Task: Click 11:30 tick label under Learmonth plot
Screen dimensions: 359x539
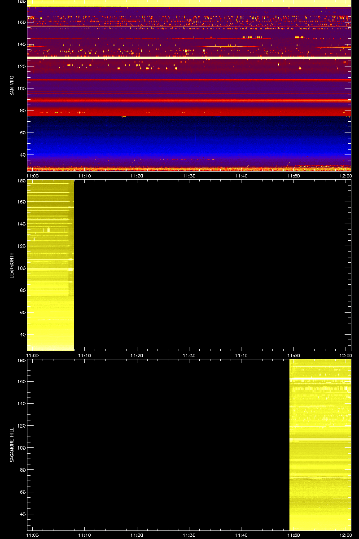Action: 189,356
